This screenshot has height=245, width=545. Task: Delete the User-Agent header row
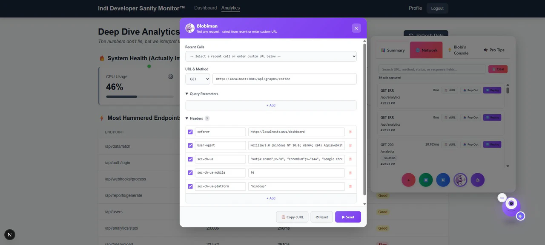tap(350, 146)
